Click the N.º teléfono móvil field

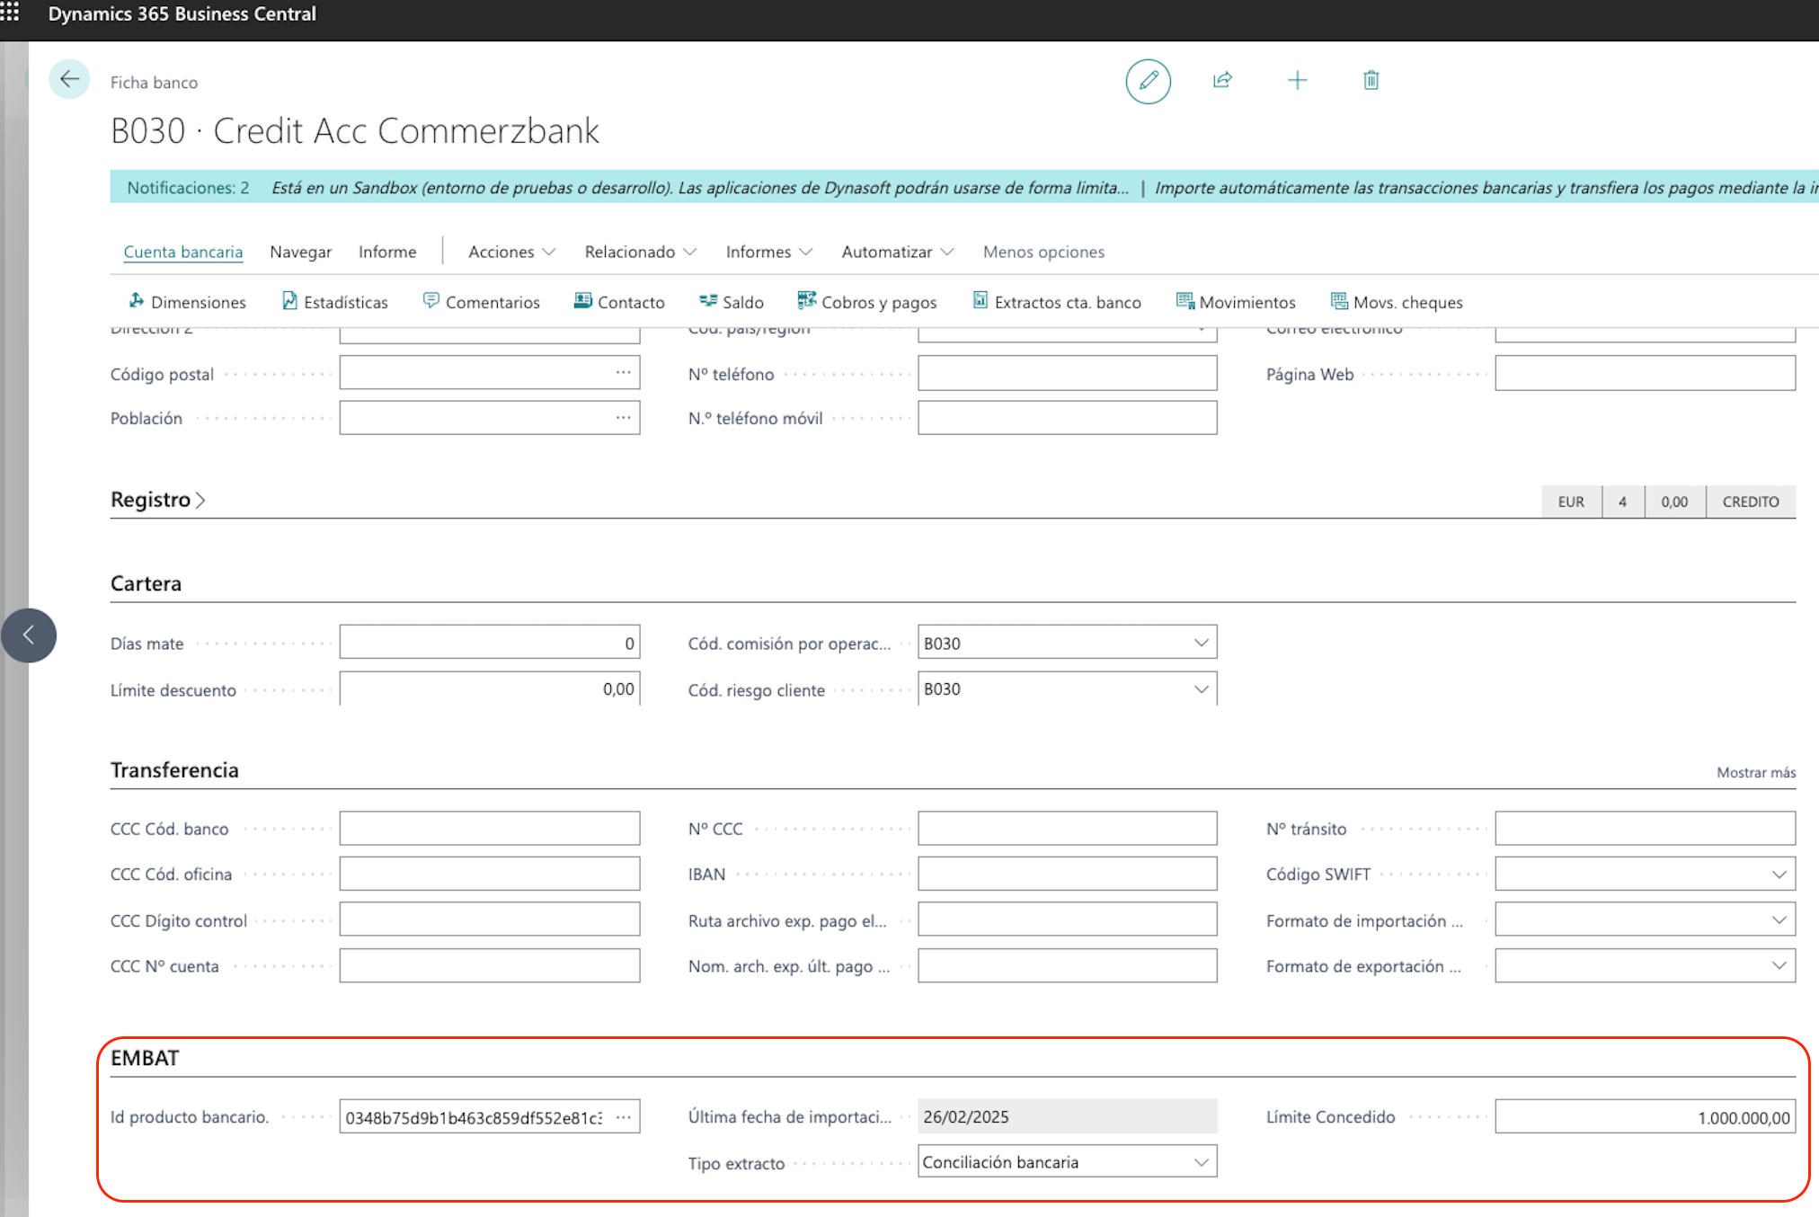pyautogui.click(x=1068, y=418)
